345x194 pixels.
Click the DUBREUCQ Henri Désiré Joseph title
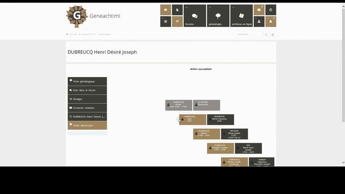102,52
